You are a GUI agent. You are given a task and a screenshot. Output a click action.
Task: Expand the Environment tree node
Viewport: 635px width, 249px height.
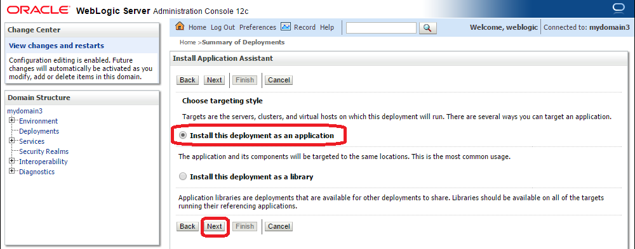click(x=11, y=120)
